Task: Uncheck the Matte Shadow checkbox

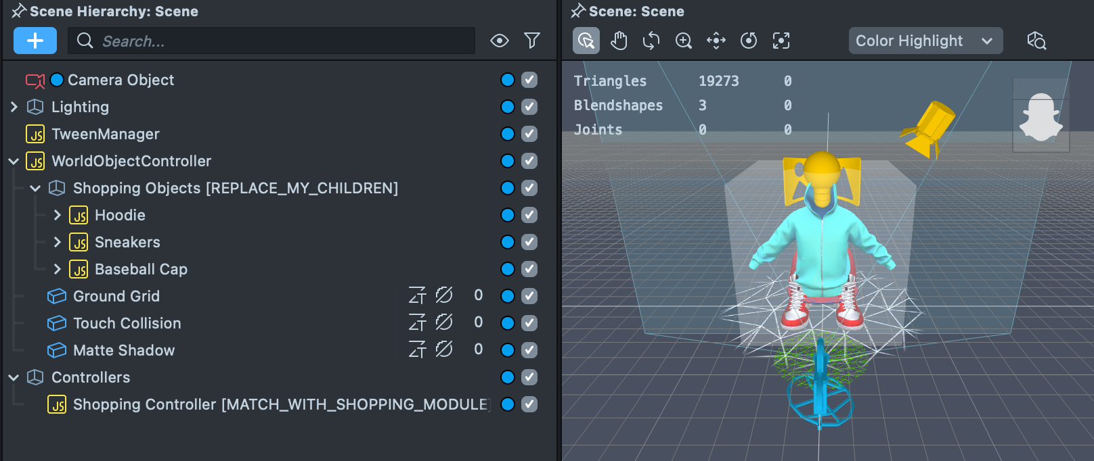Action: 529,350
